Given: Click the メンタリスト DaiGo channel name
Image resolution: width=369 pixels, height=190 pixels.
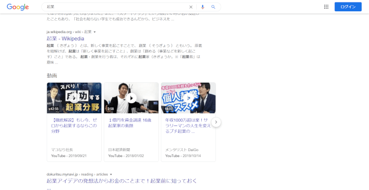Looking at the screenshot, I should click(x=182, y=150).
